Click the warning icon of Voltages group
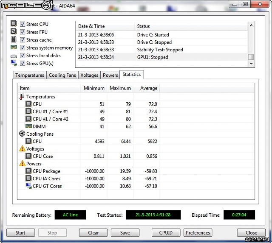Viewport: 272px width, 243px height. coord(22,148)
